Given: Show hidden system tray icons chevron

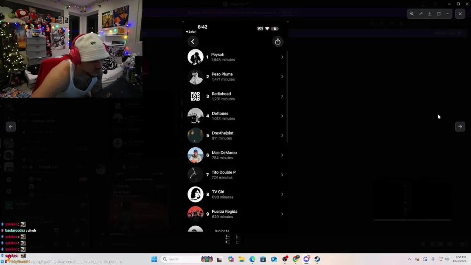Looking at the screenshot, I should (409, 259).
